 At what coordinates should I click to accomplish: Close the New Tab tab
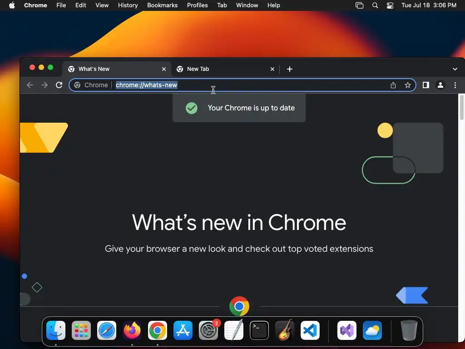click(272, 69)
